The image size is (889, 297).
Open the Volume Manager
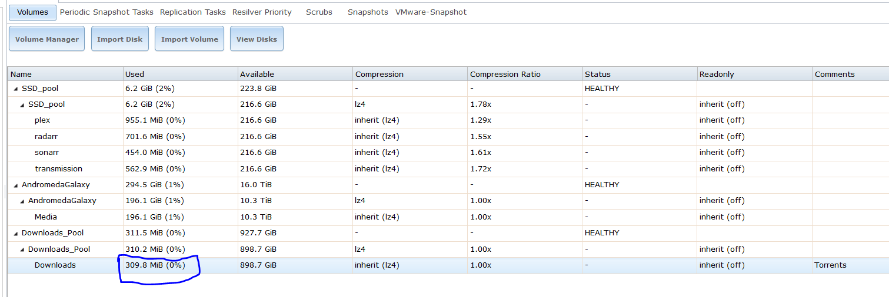[47, 39]
